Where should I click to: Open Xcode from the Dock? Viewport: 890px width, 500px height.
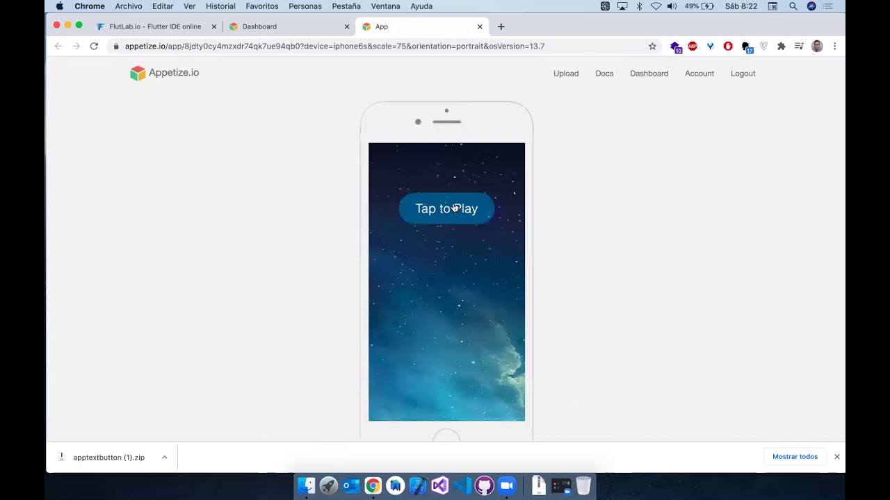pos(418,485)
